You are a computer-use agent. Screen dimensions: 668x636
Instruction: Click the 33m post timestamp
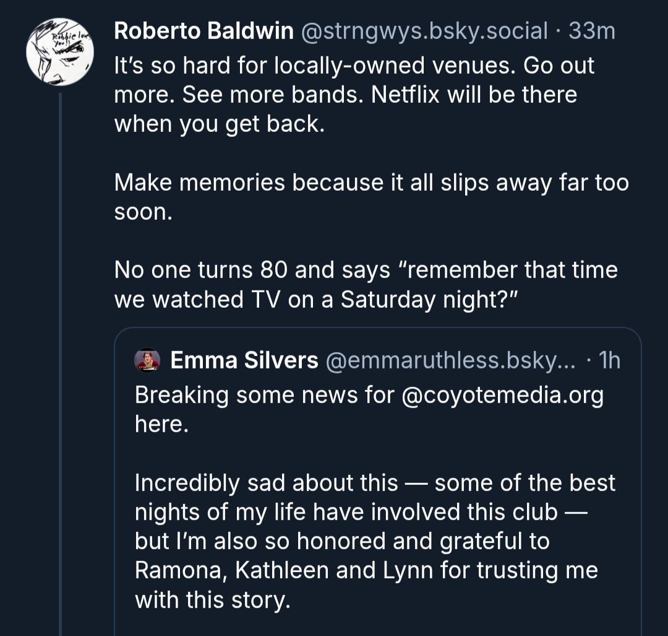[x=592, y=31]
